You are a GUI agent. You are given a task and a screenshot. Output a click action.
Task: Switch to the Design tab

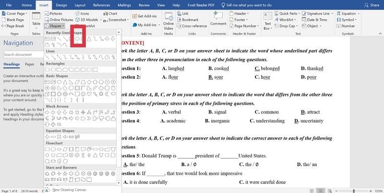[61, 5]
